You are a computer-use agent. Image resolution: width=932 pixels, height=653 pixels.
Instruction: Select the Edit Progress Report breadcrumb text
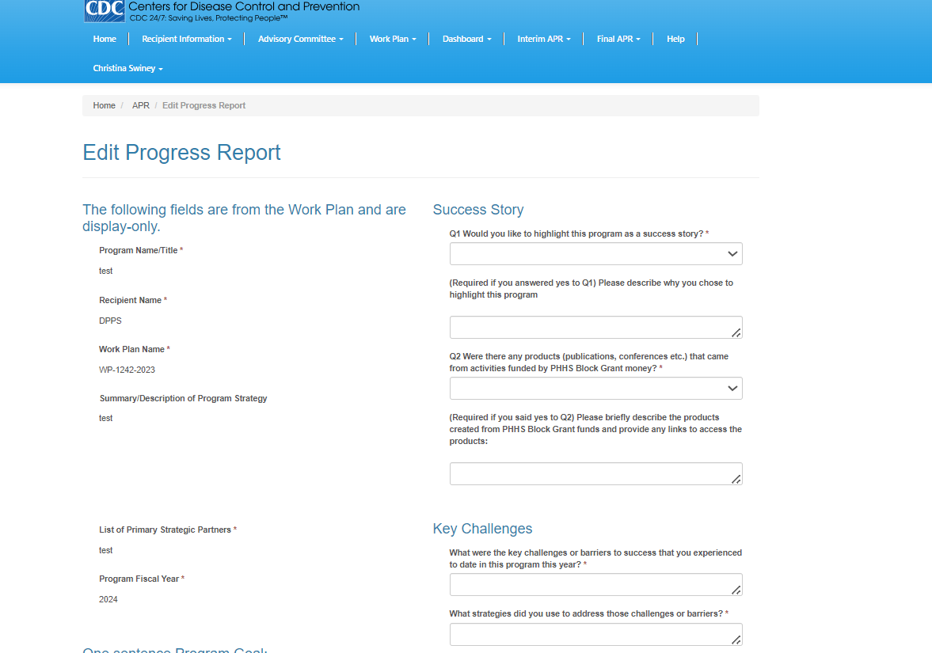(x=204, y=105)
